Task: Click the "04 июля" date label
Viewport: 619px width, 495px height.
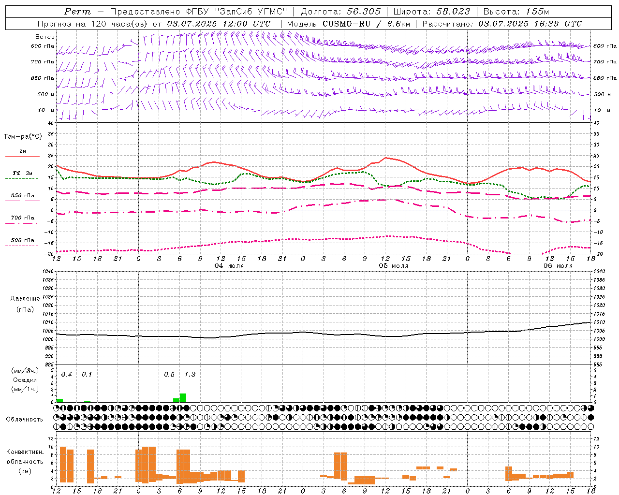Action: (x=229, y=266)
